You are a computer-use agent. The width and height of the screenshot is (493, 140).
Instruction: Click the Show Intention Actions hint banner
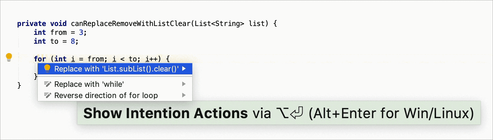tap(279, 113)
